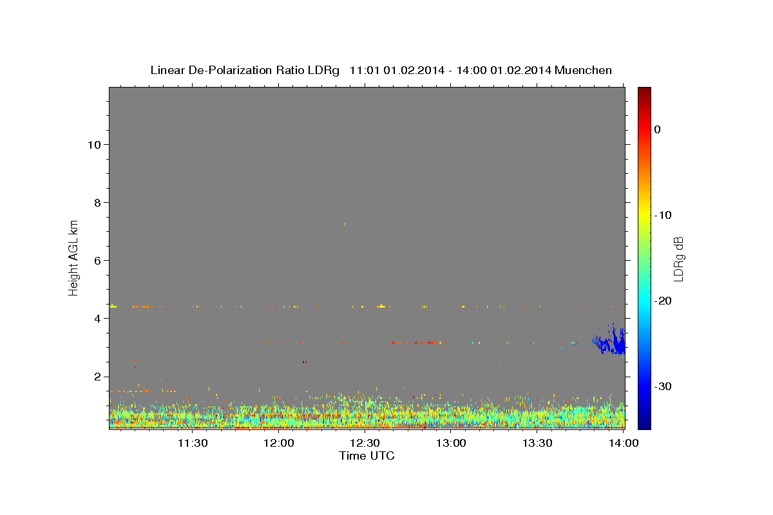
Task: Click the yellow section of the colorbar
Action: [x=644, y=215]
